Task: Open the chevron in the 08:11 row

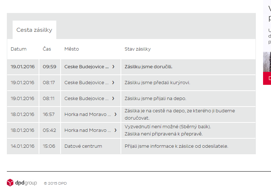Action: pos(113,99)
